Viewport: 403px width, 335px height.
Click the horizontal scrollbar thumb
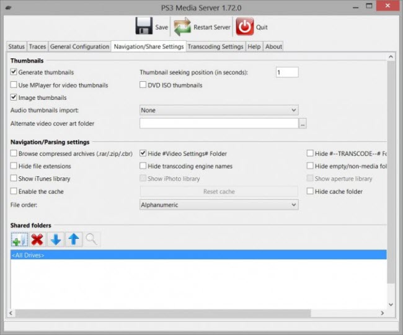[163, 313]
